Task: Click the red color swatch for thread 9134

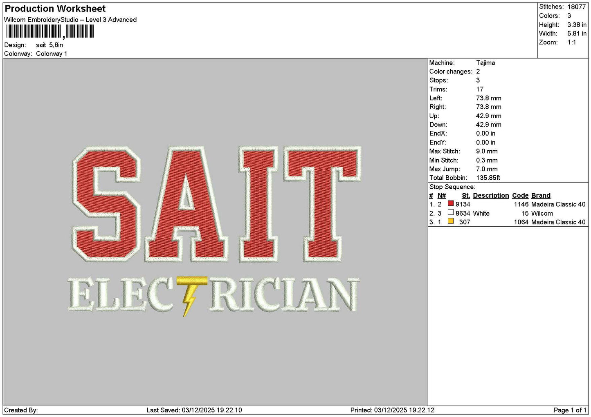Action: coord(450,203)
